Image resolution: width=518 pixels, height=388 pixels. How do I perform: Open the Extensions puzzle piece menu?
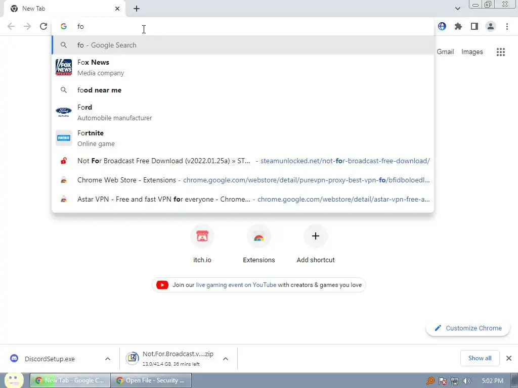(458, 26)
